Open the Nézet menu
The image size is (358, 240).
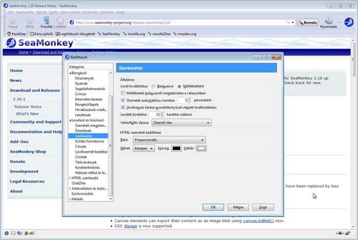[x=41, y=12]
